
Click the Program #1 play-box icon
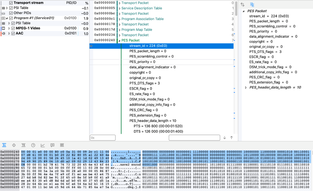3,18
